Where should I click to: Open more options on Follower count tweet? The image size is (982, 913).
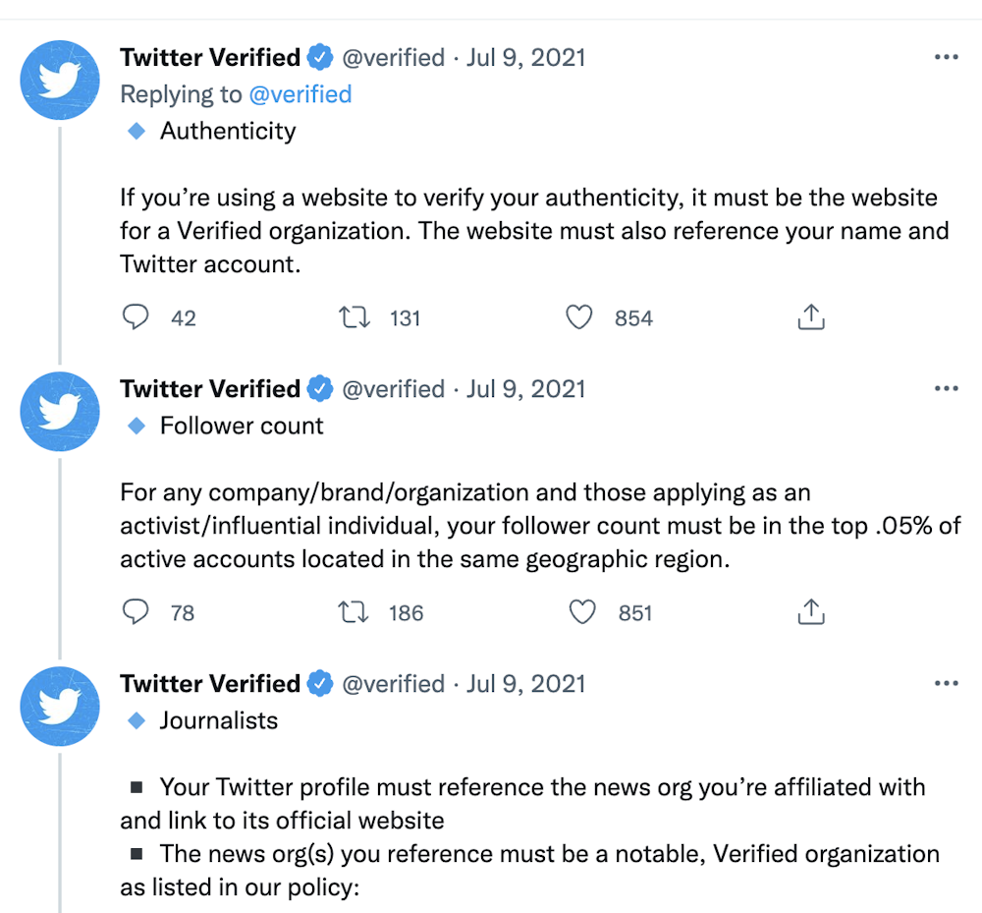[946, 389]
